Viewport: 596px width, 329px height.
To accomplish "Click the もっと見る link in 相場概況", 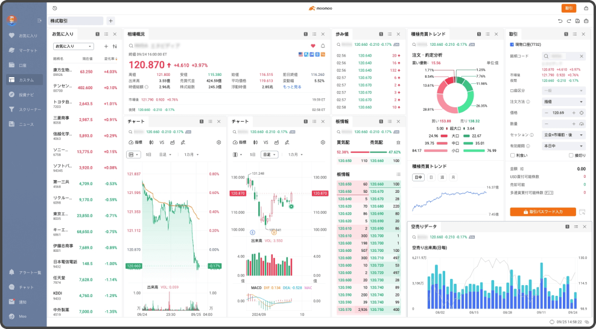I will pyautogui.click(x=293, y=87).
